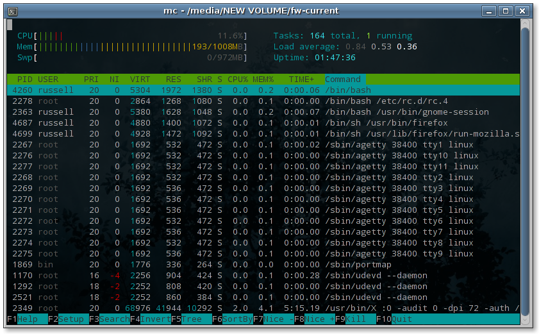
Task: Sort by the TIME+ column header
Action: click(301, 79)
